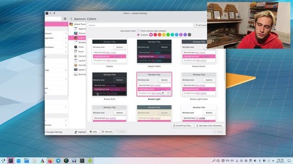Click the Defaults button

pyautogui.click(x=107, y=132)
